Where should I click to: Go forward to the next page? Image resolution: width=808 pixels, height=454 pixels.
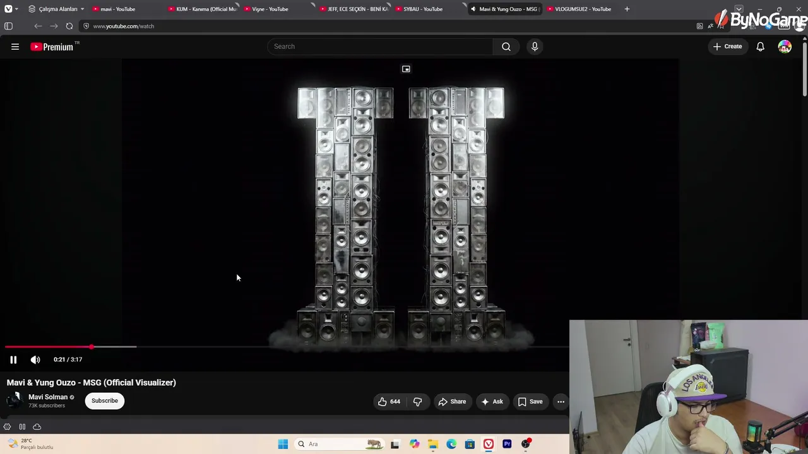pos(54,26)
